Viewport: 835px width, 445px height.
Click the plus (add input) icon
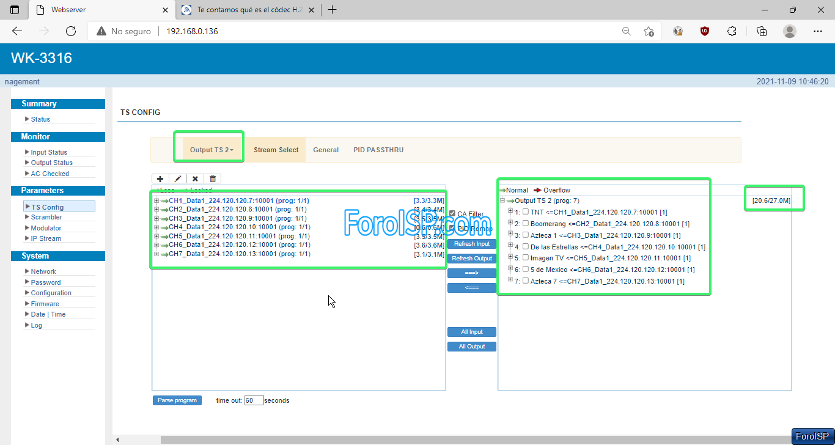pos(160,178)
